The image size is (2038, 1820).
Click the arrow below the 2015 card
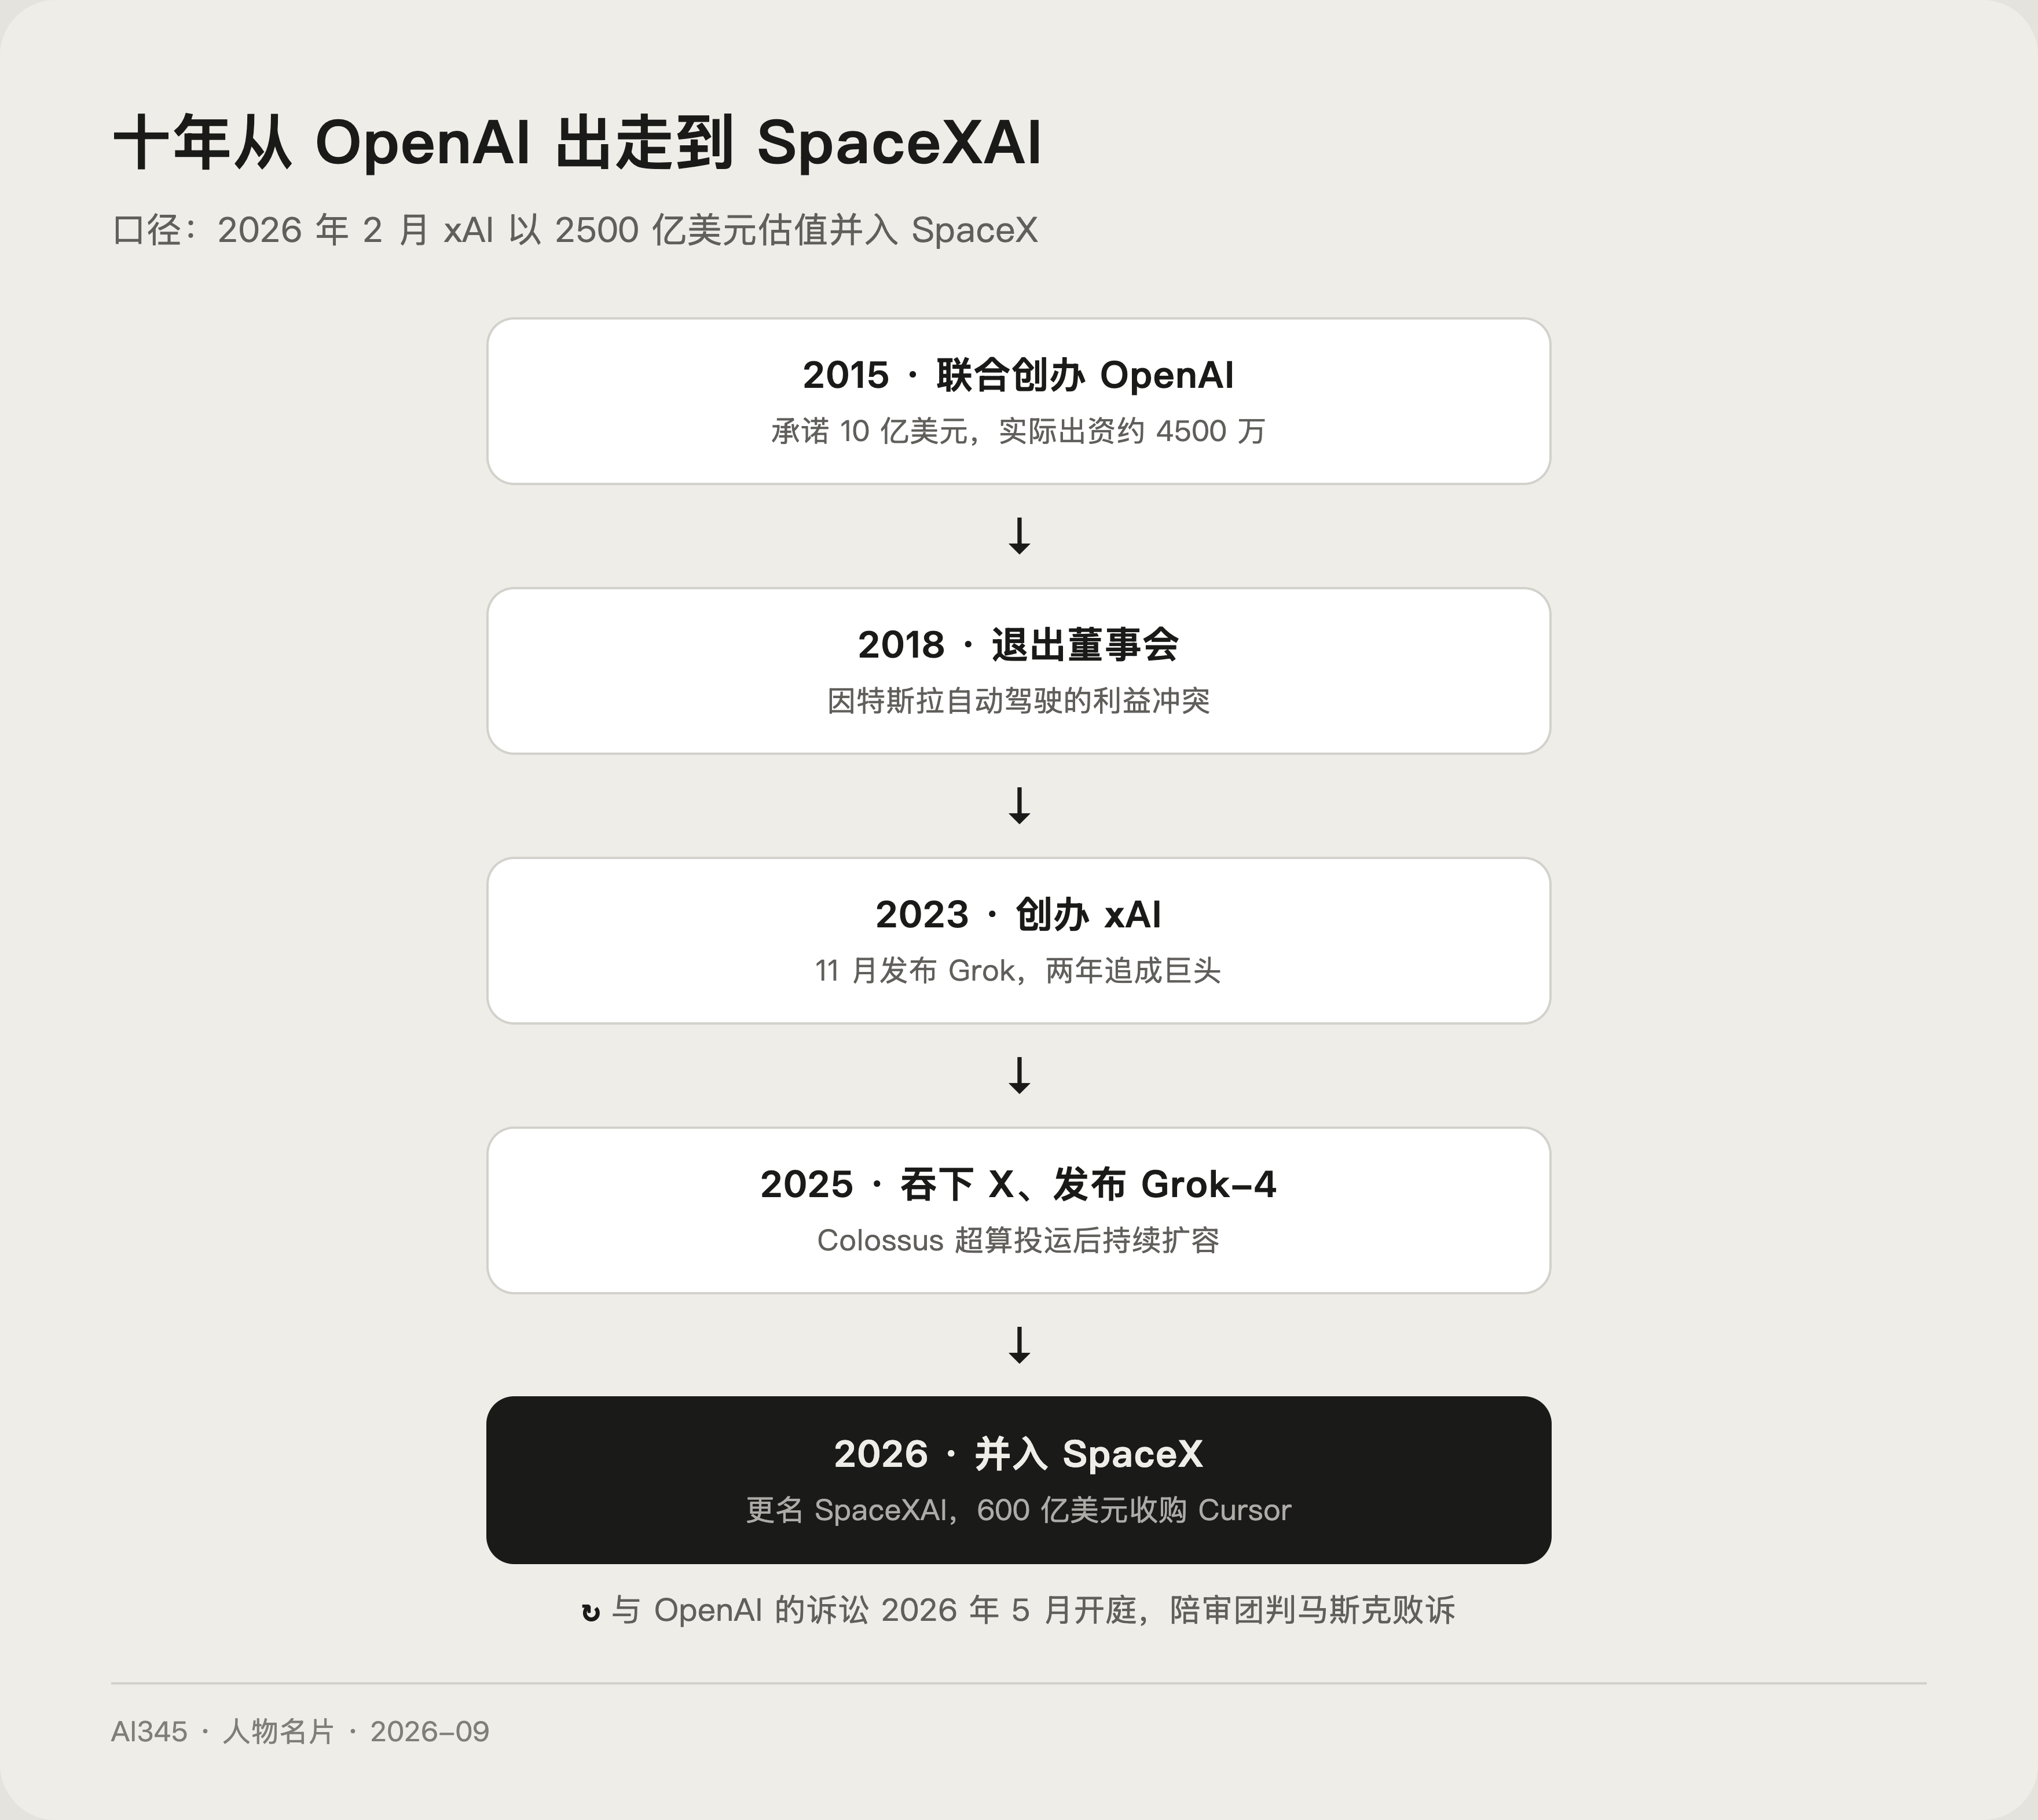[1019, 536]
